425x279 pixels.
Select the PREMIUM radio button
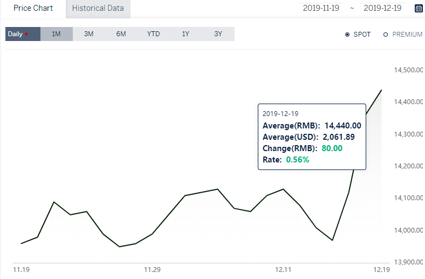tap(386, 35)
